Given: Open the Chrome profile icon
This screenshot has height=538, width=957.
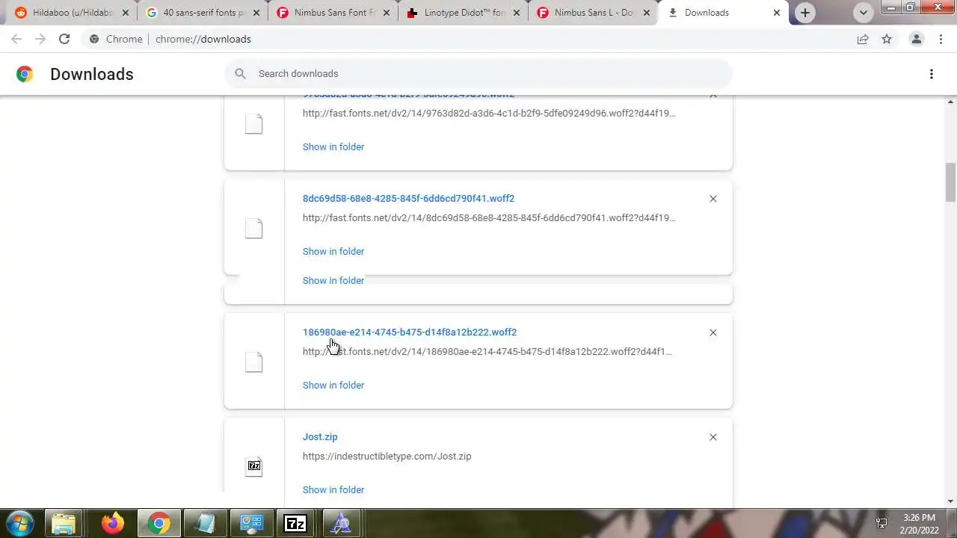Looking at the screenshot, I should (x=916, y=39).
